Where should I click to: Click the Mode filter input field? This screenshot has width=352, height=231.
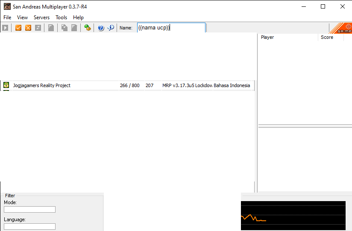[x=29, y=210]
